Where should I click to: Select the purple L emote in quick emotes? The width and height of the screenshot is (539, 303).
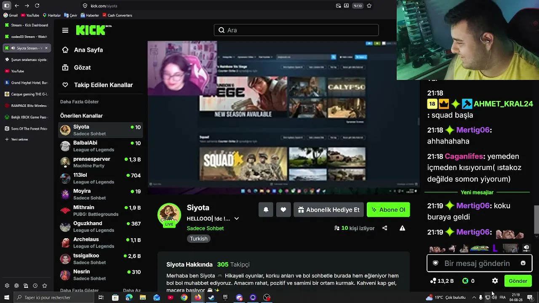(x=495, y=248)
